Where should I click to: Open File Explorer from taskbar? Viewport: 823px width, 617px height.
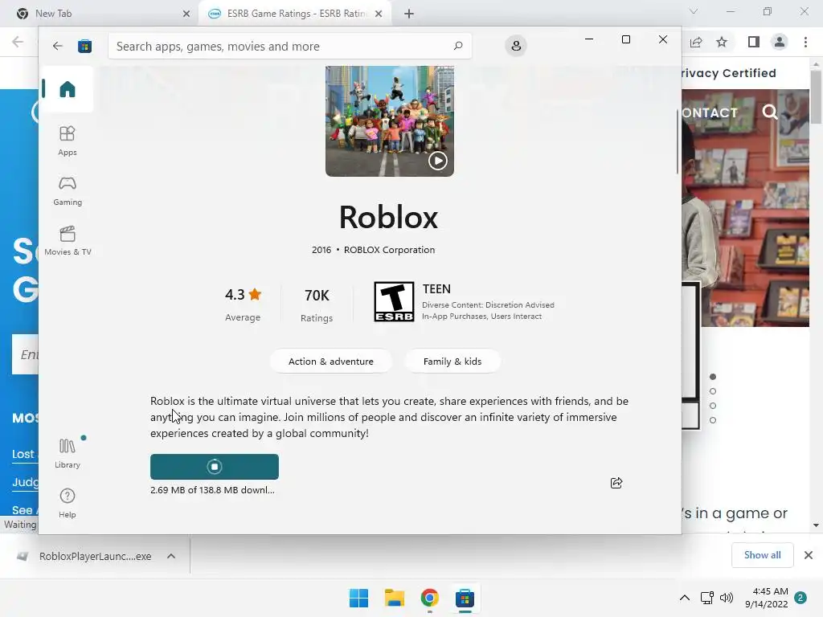point(394,598)
